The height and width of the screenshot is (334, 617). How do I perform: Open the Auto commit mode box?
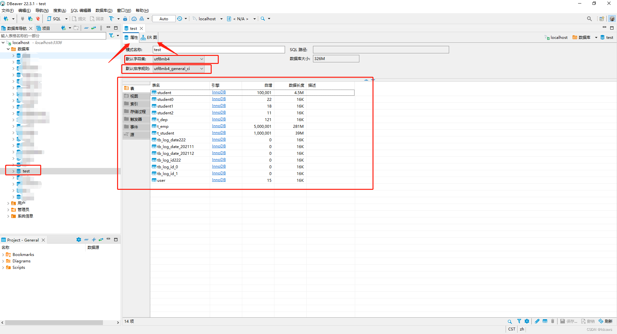coord(164,19)
